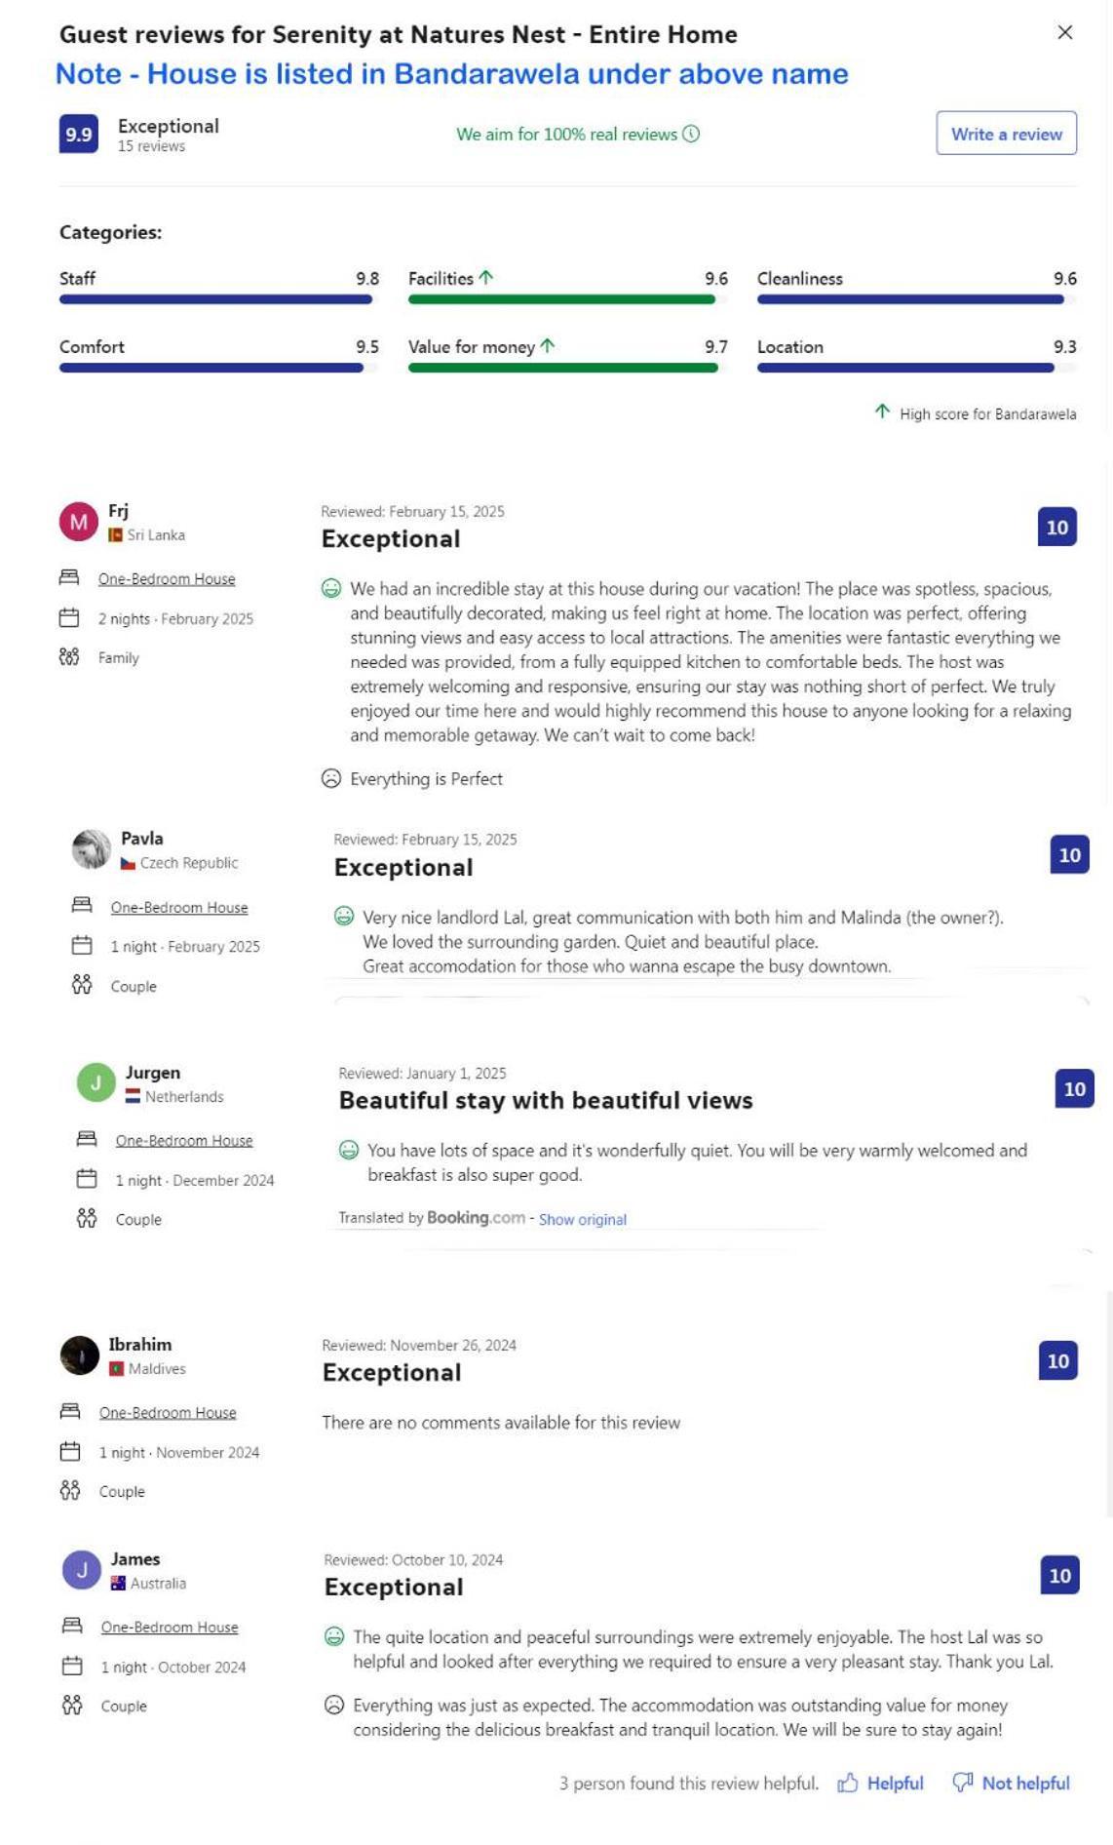The image size is (1113, 1845).
Task: Click the Write a review button
Action: (1006, 134)
